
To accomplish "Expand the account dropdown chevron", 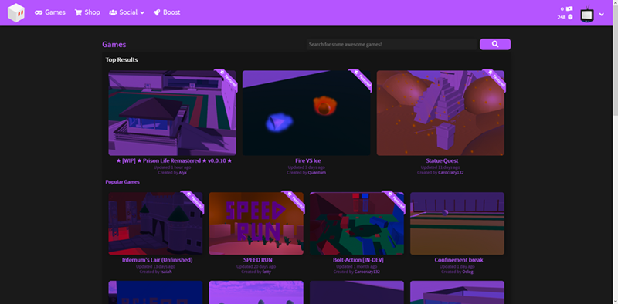I will 602,14.
